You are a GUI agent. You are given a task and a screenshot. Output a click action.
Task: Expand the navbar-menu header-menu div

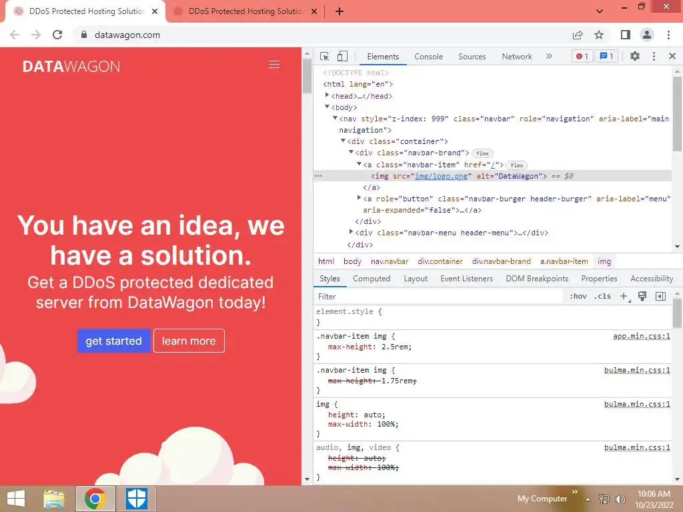[351, 232]
